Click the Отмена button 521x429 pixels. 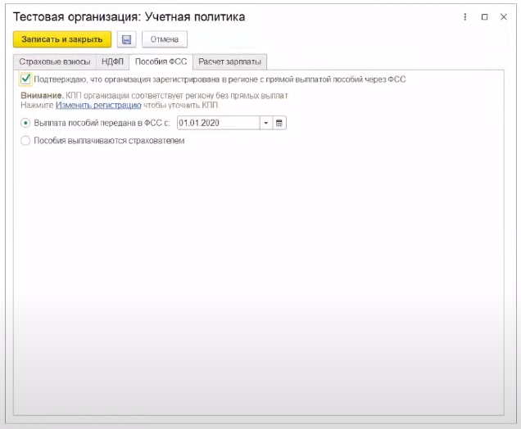coord(165,39)
